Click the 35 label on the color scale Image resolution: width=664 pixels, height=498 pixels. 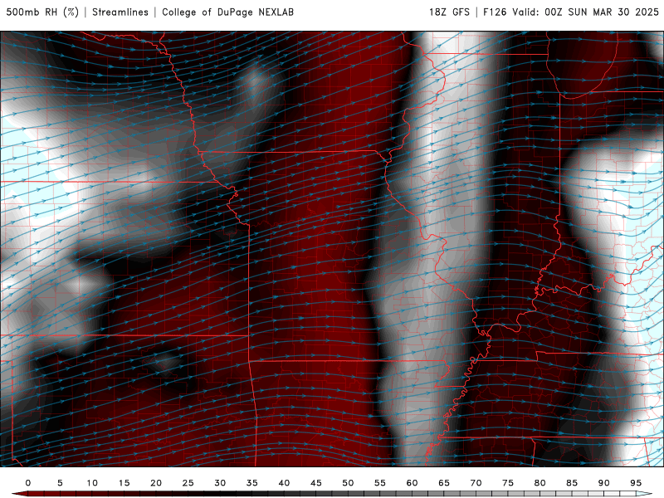click(252, 483)
